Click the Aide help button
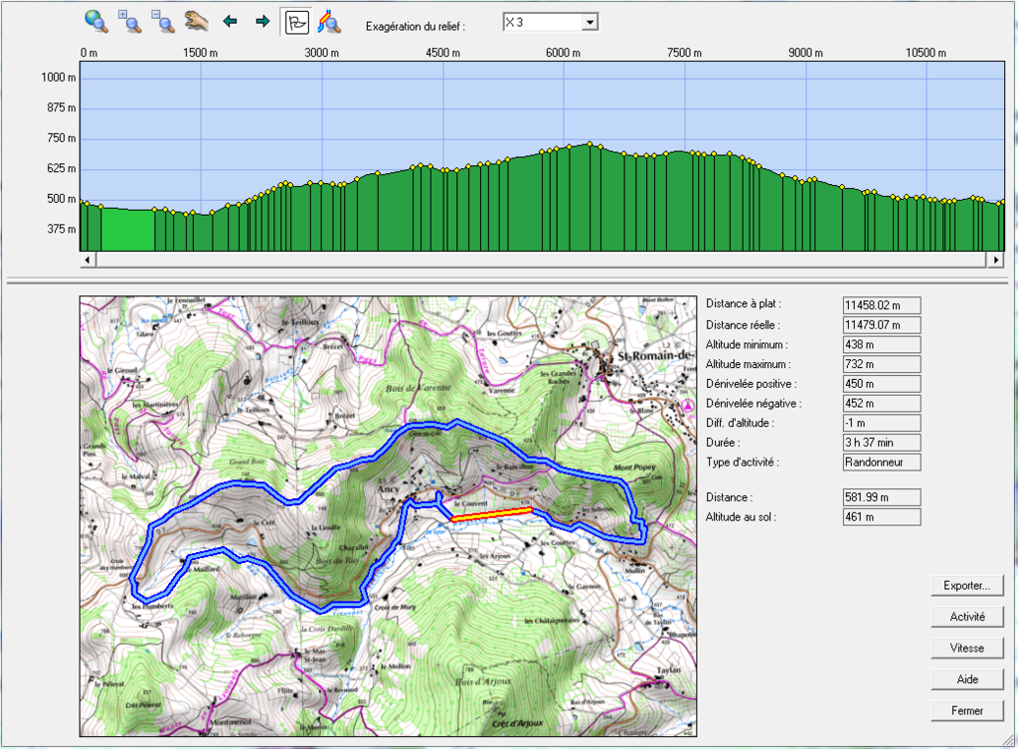This screenshot has width=1018, height=749. [967, 678]
